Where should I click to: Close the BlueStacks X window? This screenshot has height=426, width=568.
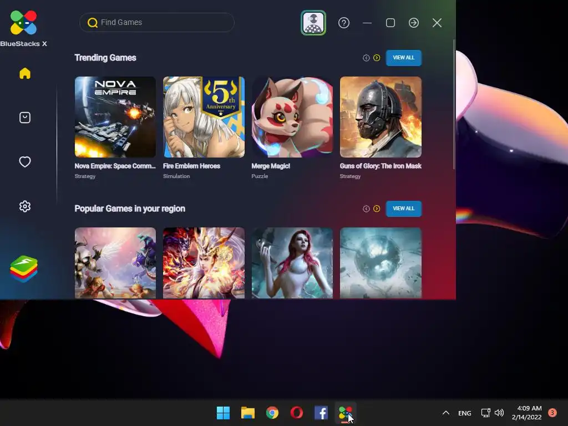click(437, 23)
